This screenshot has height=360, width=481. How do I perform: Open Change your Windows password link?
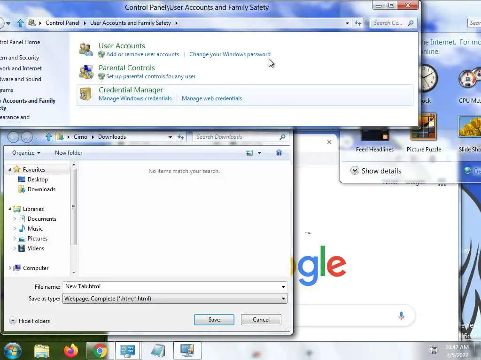(230, 54)
